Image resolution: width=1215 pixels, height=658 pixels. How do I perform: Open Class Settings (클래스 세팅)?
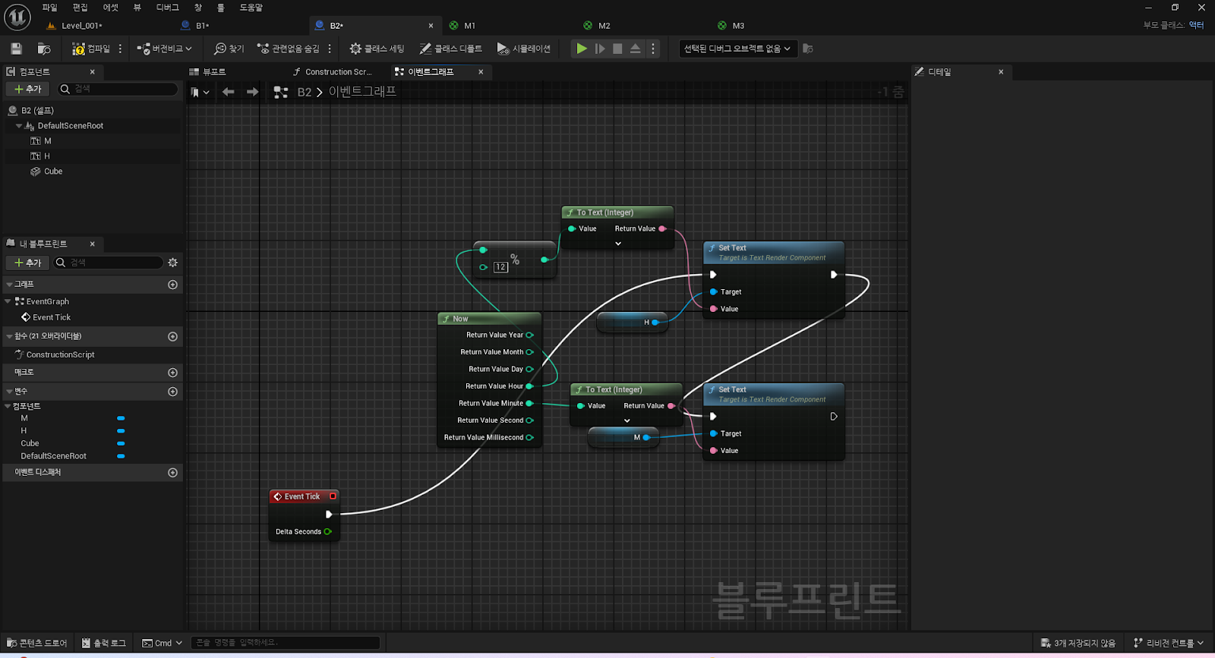[x=377, y=49]
